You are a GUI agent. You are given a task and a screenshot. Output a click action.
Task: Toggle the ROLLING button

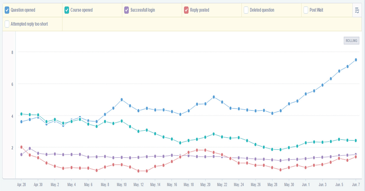[351, 41]
